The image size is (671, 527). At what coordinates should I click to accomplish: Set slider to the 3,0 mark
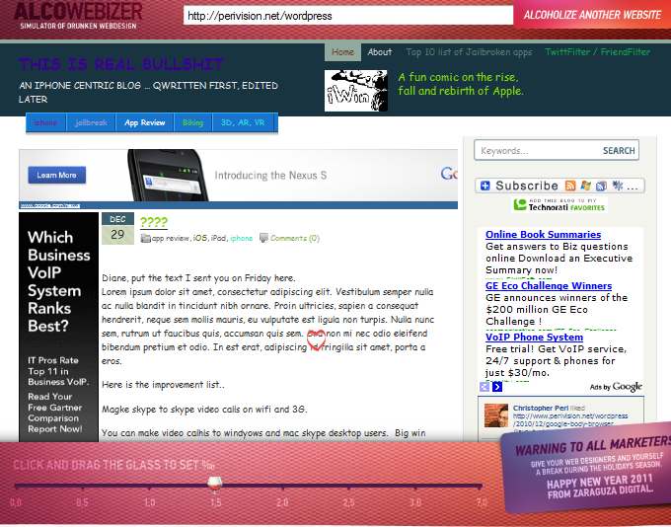pos(415,488)
